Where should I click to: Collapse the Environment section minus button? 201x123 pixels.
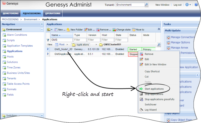(x=42, y=29)
